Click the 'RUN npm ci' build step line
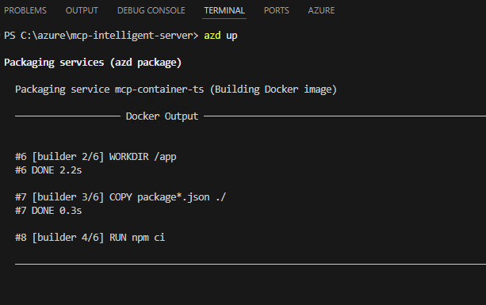Image resolution: width=486 pixels, height=305 pixels. pyautogui.click(x=90, y=238)
